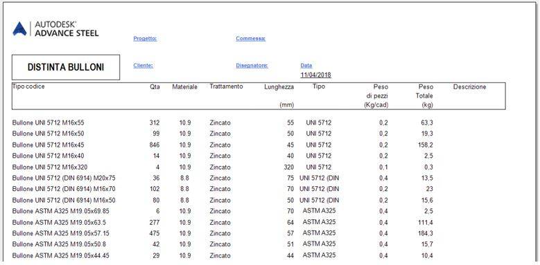Click total weight 158,2

tap(425, 145)
